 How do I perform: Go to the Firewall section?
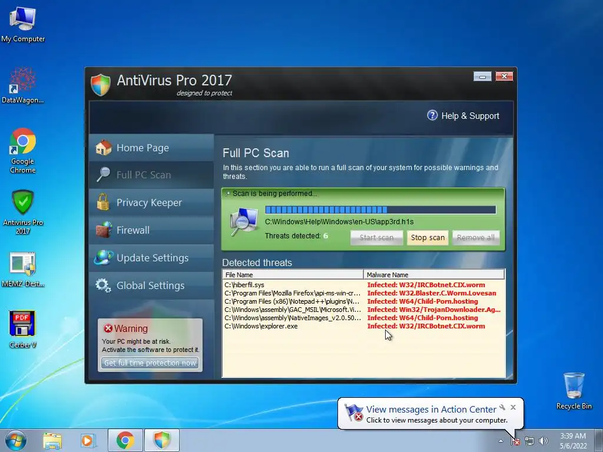pos(151,230)
